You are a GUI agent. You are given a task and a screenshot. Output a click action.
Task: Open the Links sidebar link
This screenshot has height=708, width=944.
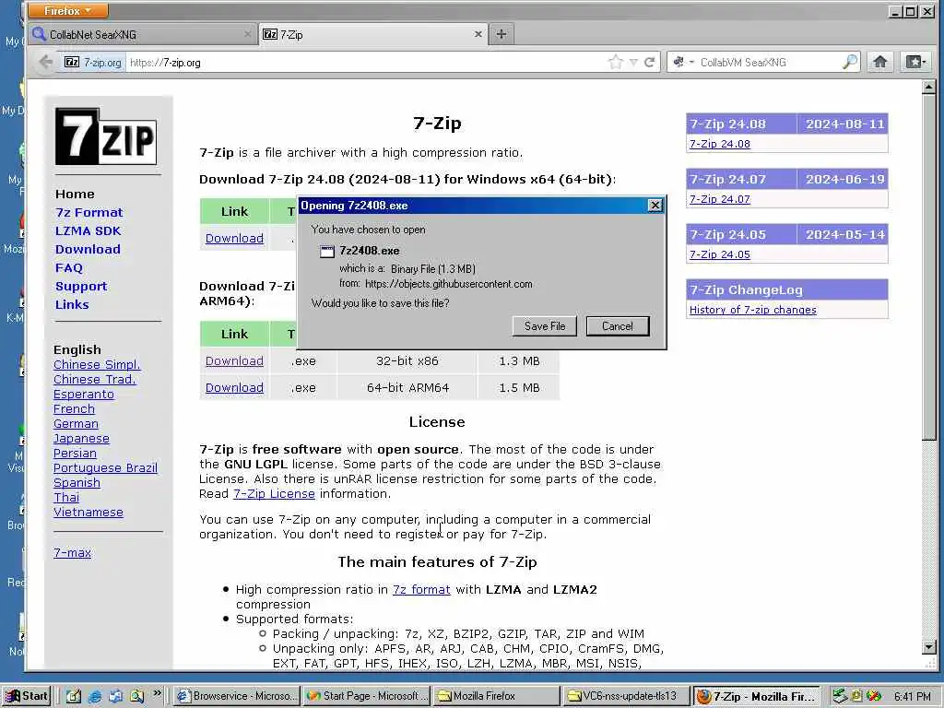click(x=72, y=304)
